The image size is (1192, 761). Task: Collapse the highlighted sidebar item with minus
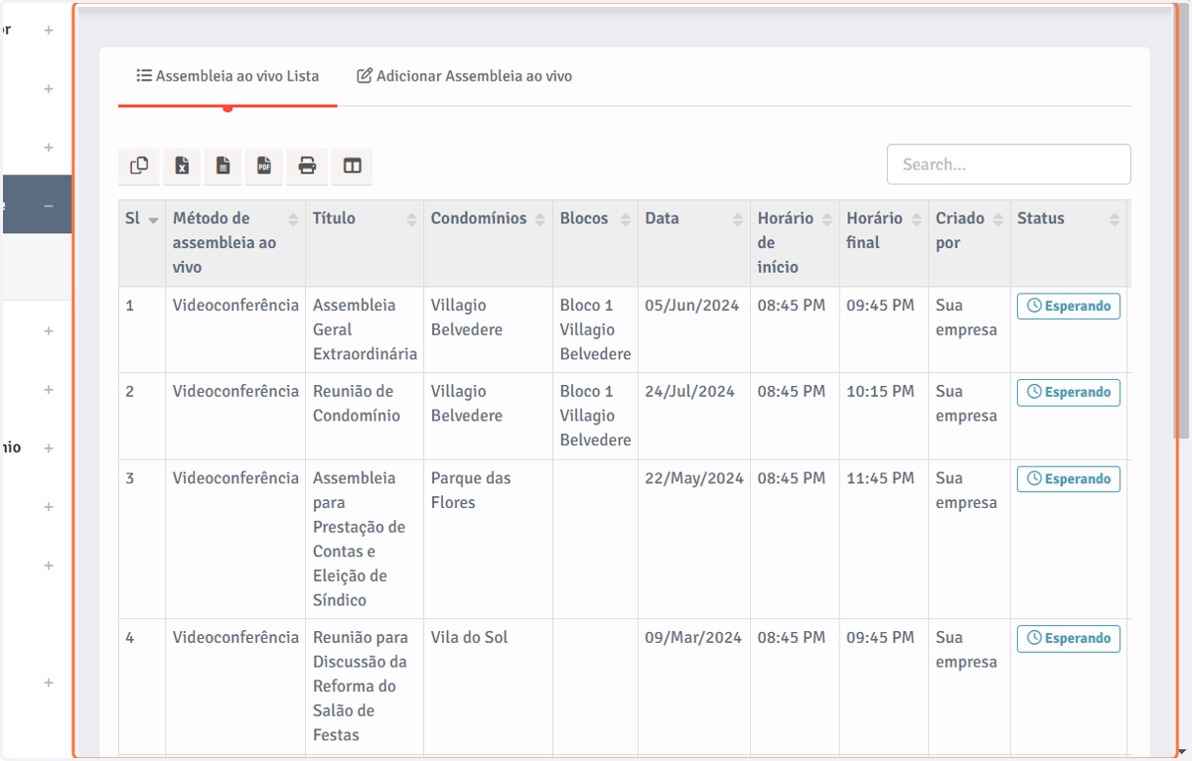click(x=49, y=205)
